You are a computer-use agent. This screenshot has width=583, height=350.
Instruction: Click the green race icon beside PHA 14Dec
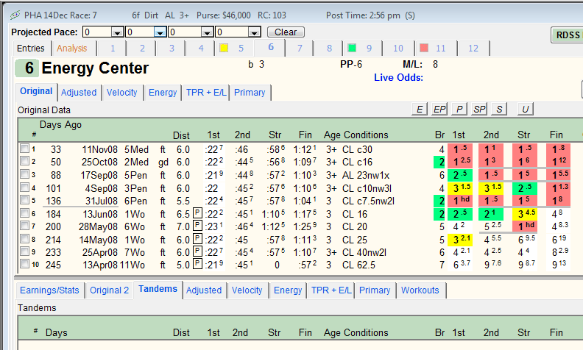click(15, 15)
